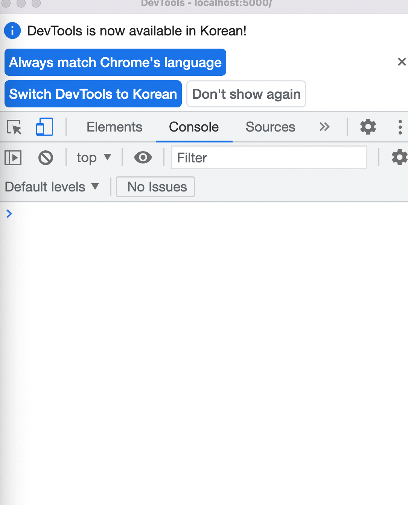Click the blue info icon in banner

(12, 31)
